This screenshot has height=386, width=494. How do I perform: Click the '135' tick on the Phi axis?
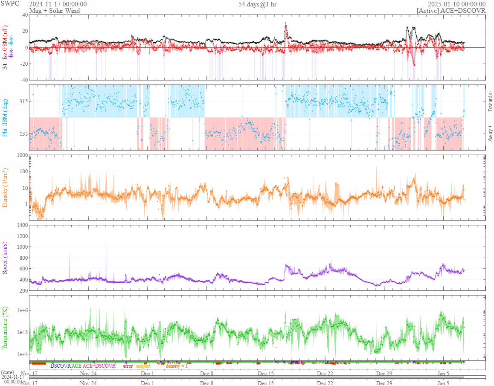[24, 134]
